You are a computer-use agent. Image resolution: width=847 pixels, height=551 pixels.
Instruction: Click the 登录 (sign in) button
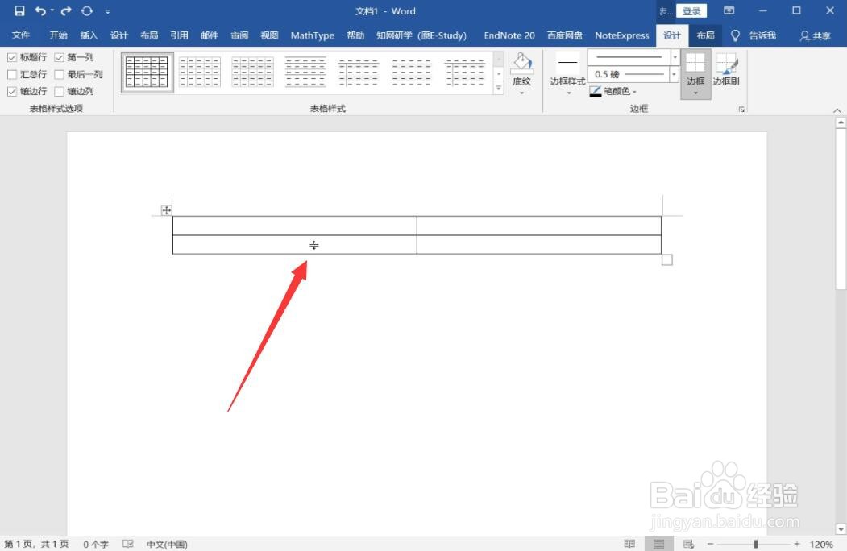[x=694, y=10]
